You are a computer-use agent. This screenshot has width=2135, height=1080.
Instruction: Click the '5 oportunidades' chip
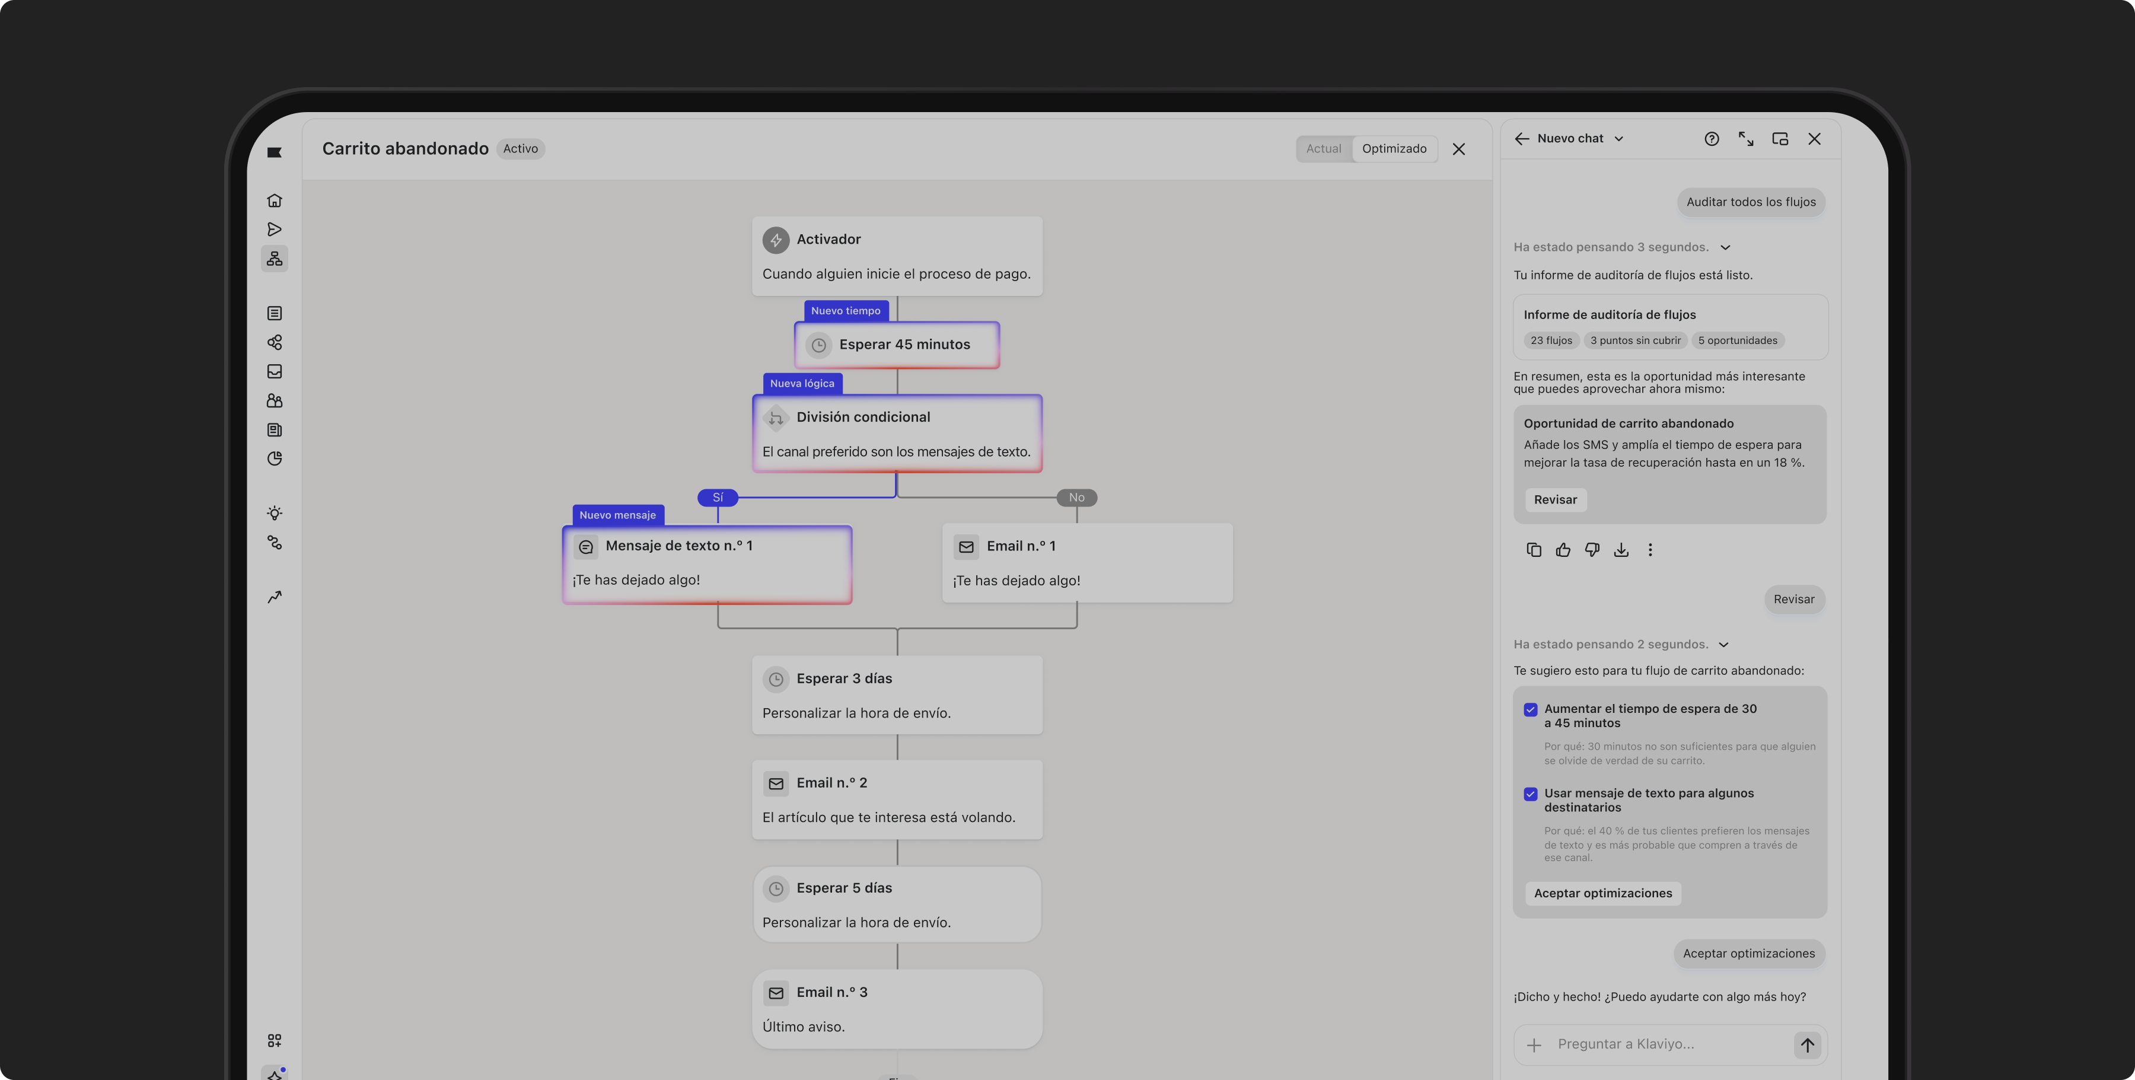tap(1737, 340)
